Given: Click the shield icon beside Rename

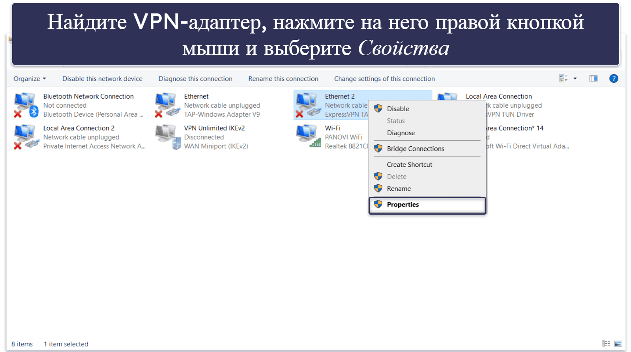Looking at the screenshot, I should [378, 188].
